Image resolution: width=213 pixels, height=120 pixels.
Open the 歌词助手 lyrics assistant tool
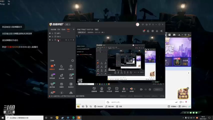[x=71, y=85]
